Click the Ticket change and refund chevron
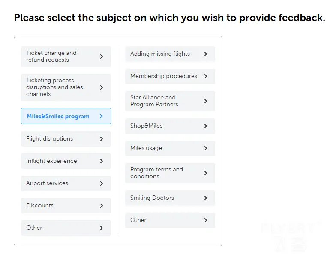Image resolution: width=330 pixels, height=258 pixels. pyautogui.click(x=102, y=57)
